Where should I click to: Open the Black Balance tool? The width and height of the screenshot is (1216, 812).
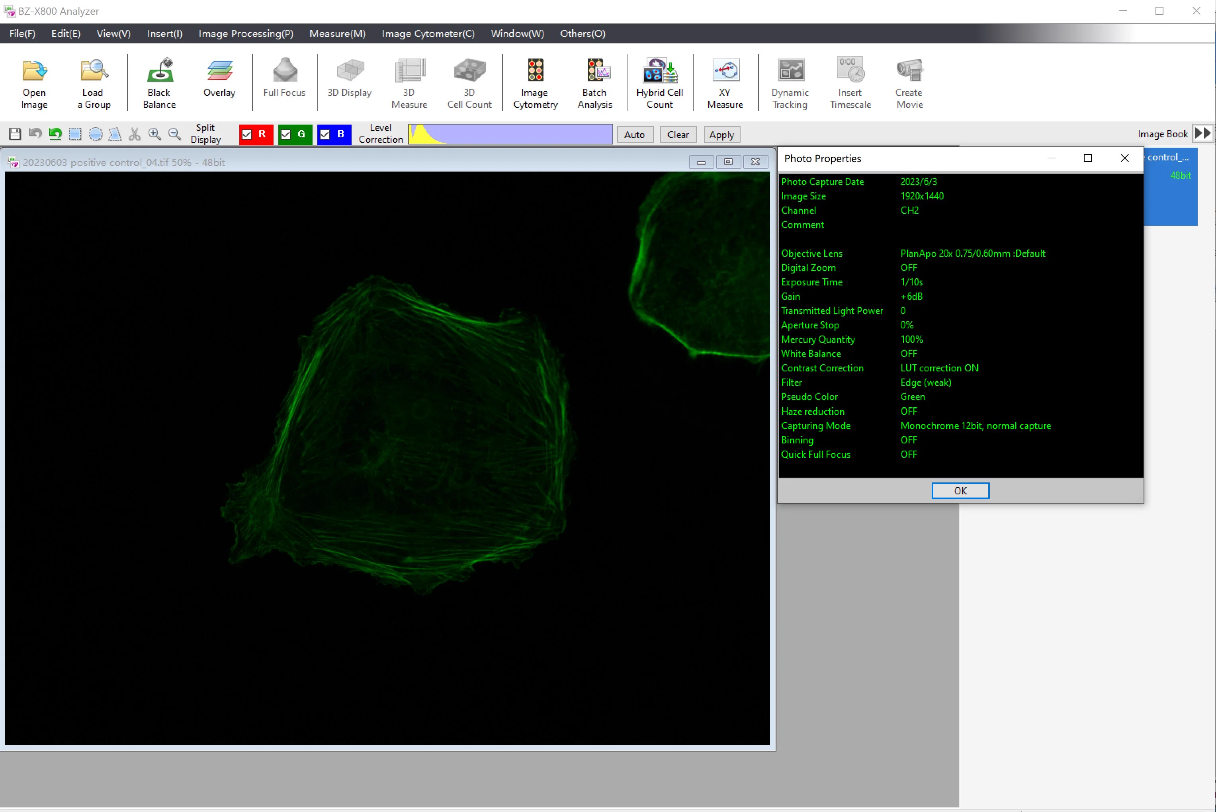160,83
